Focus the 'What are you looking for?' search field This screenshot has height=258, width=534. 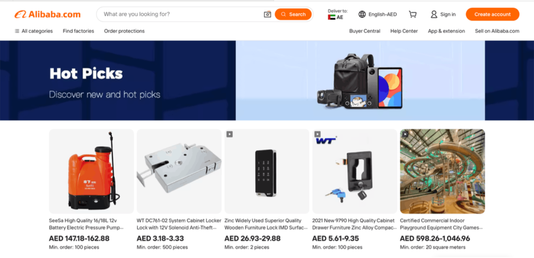182,14
